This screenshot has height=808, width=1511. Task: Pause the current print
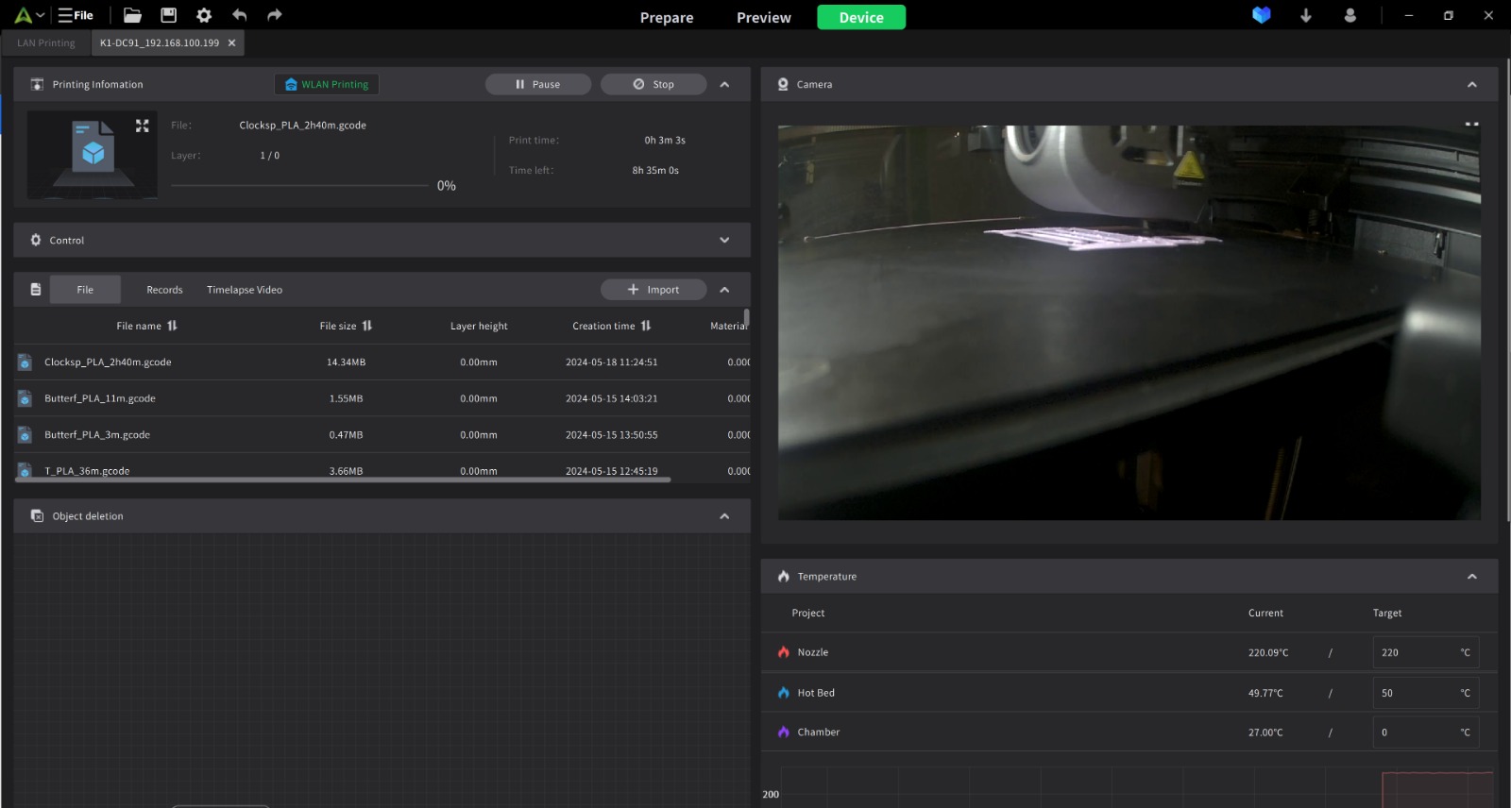[x=538, y=84]
